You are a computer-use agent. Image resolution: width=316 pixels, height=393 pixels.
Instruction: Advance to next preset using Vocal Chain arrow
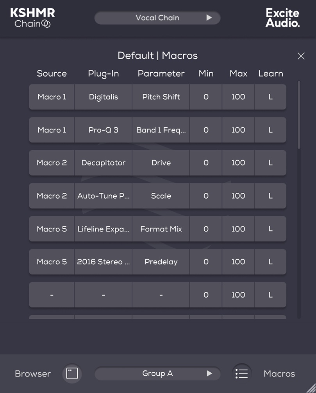[x=209, y=18]
